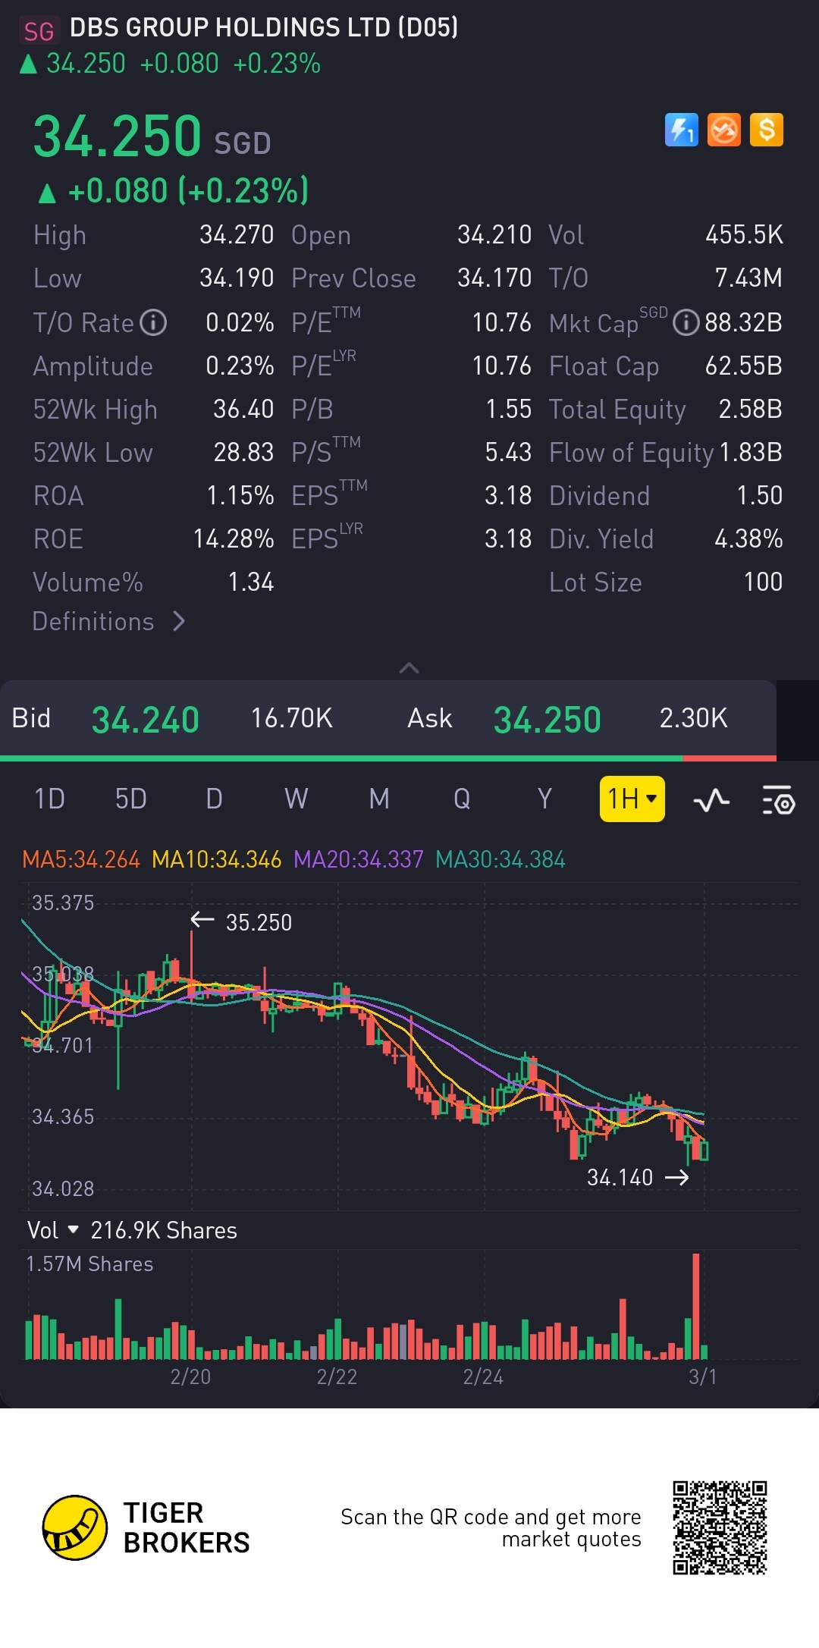Select the W weekly chart tab
819x1648 pixels.
coord(296,799)
